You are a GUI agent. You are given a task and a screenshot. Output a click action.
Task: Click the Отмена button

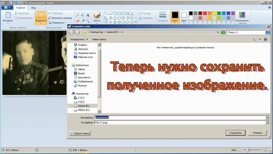tap(257, 133)
